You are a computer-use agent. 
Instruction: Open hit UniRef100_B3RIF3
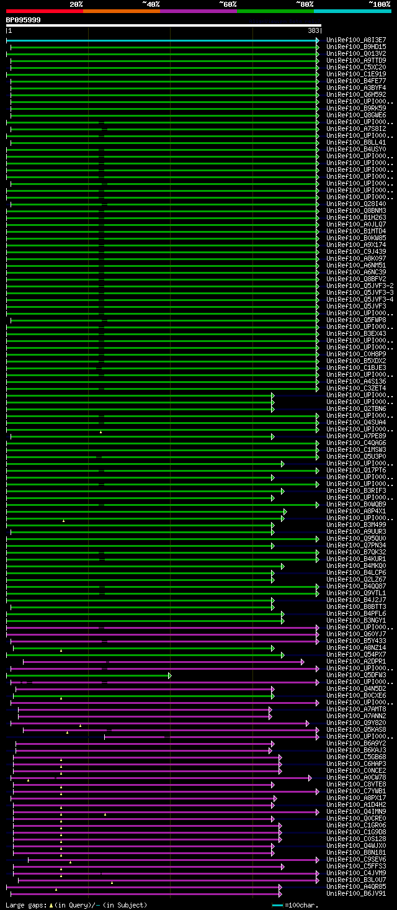356,490
